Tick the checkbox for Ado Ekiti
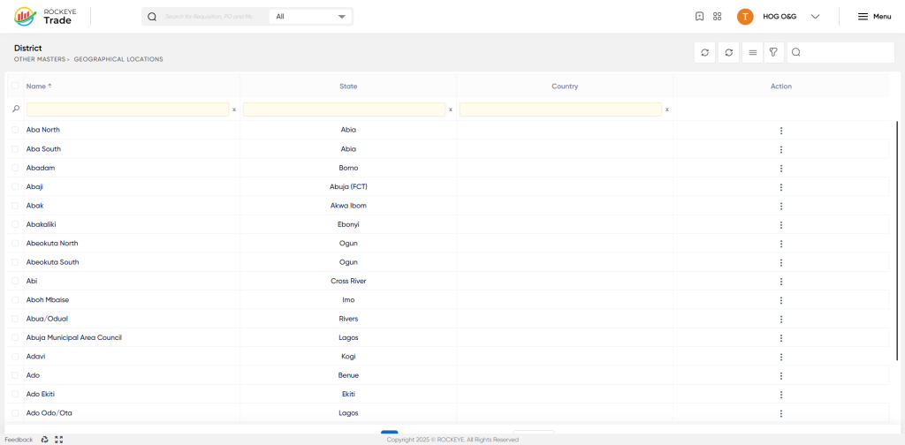The image size is (905, 445). pyautogui.click(x=15, y=395)
